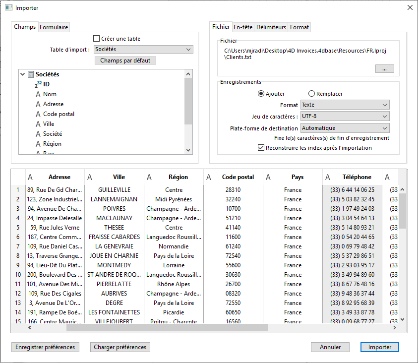Click the Sociétés table icon in tree
Viewport: 418px width, 363px height.
31,74
